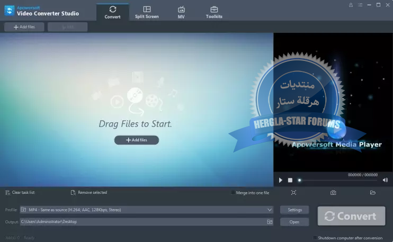The height and width of the screenshot is (242, 393).
Task: Open profile Settings button
Action: click(x=294, y=210)
